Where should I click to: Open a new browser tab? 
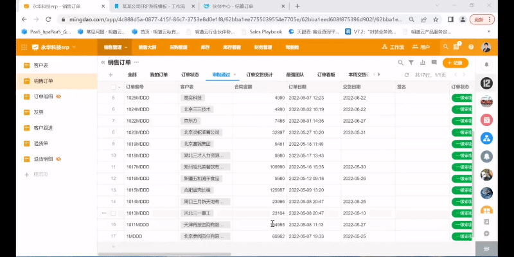297,6
